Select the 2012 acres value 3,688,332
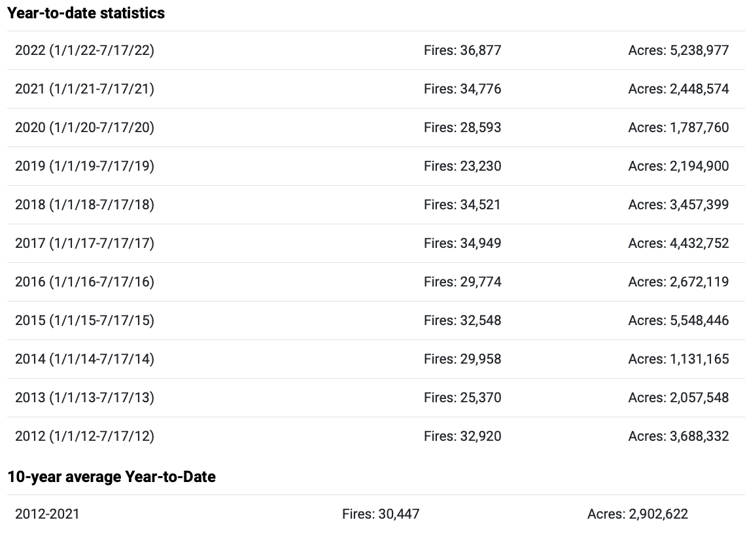The image size is (745, 535). (678, 436)
